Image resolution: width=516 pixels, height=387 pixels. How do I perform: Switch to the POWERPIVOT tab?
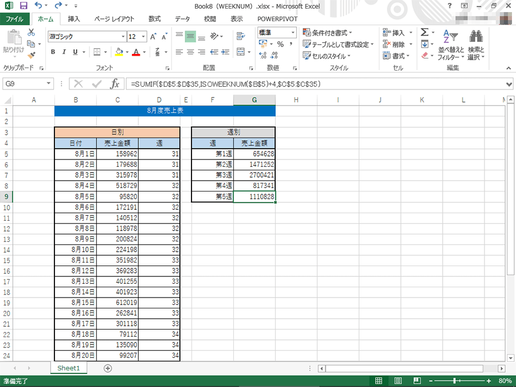(277, 19)
